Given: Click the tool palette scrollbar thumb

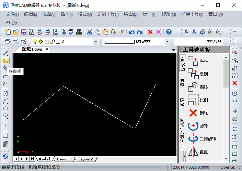Looking at the screenshot, I should tap(226, 74).
